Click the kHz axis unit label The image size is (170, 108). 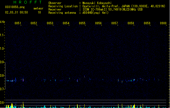(2, 22)
